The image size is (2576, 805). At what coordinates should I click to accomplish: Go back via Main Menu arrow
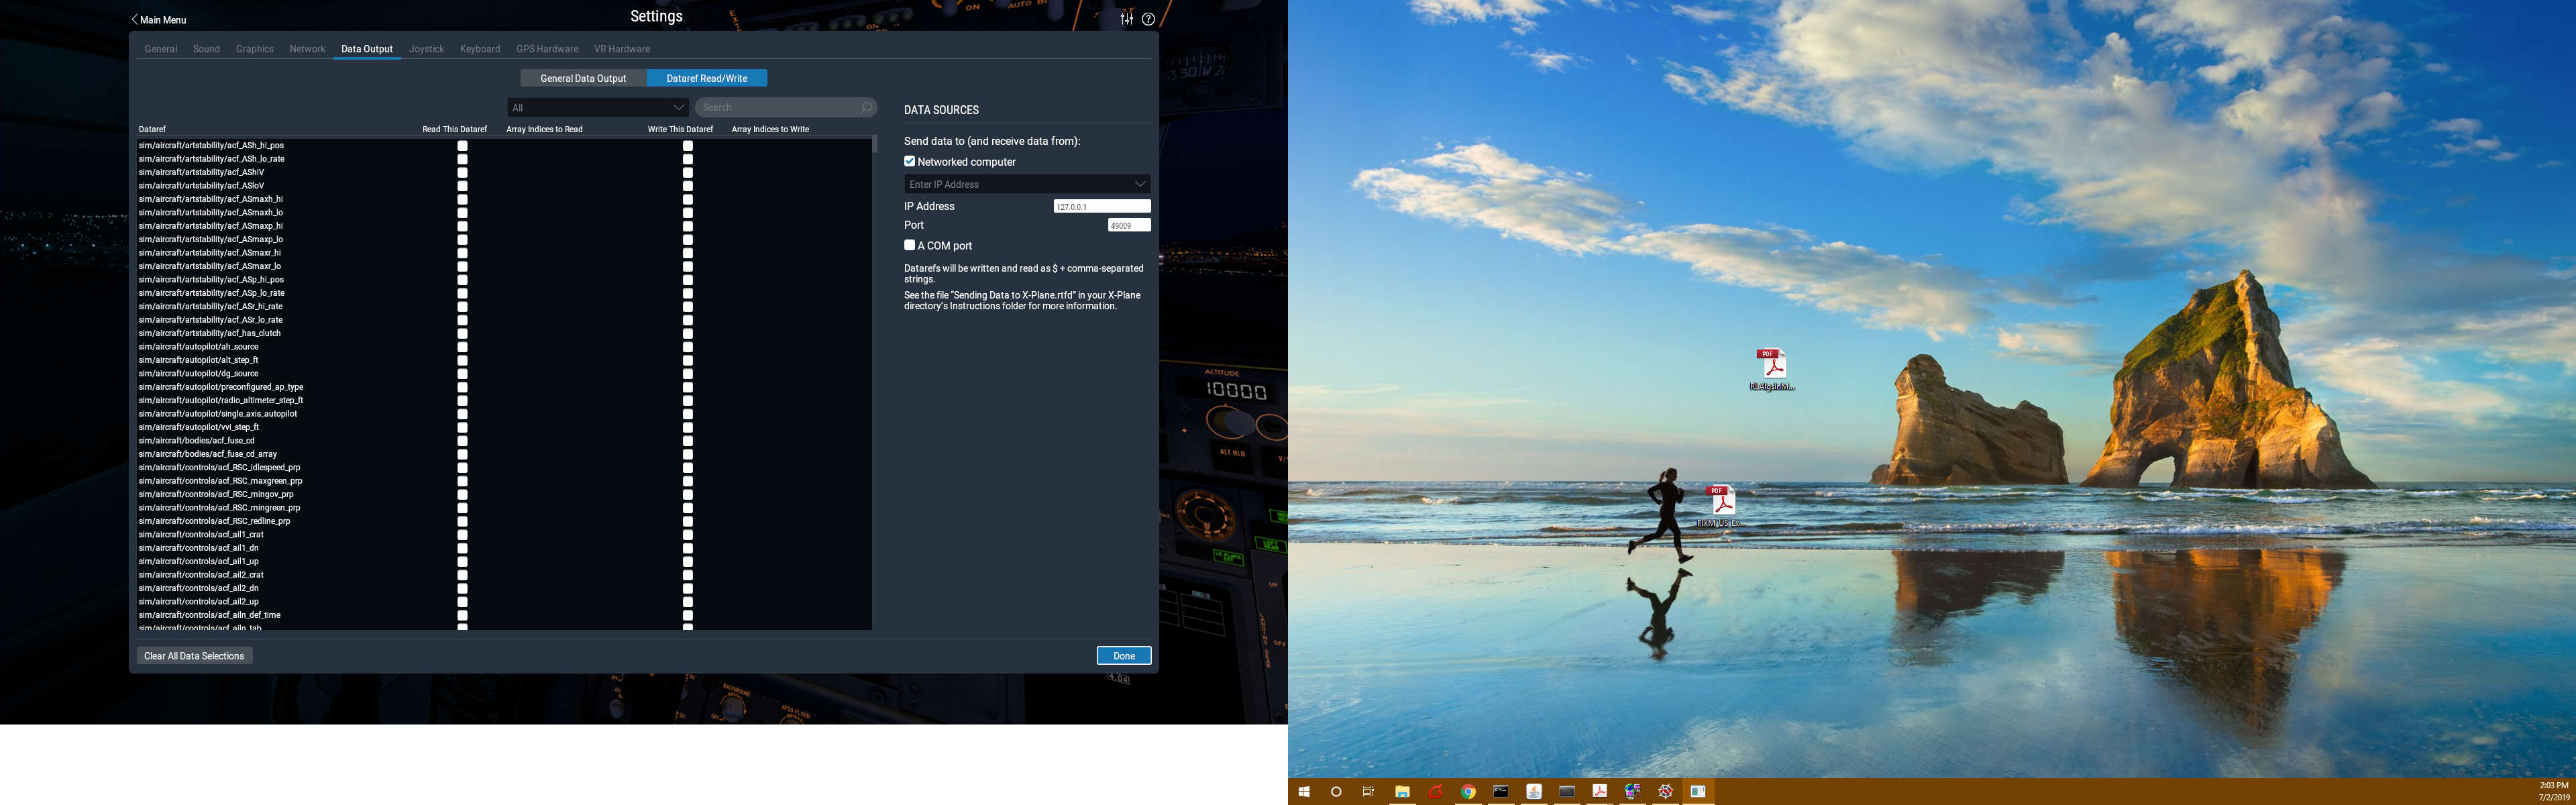pos(135,19)
